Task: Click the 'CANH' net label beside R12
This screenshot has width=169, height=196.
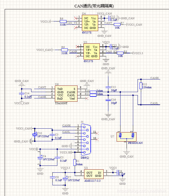Action: click(154, 78)
